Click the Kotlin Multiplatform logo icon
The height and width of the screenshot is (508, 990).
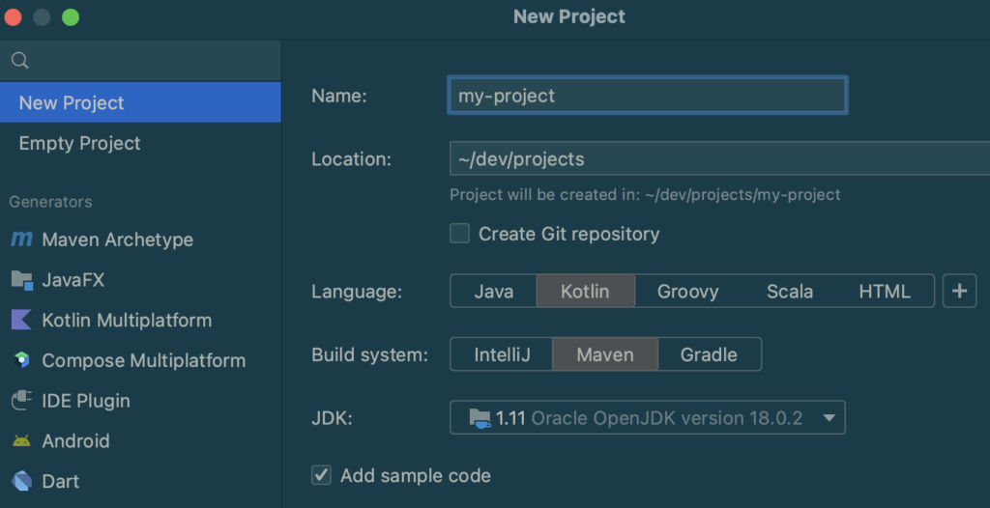[x=21, y=320]
